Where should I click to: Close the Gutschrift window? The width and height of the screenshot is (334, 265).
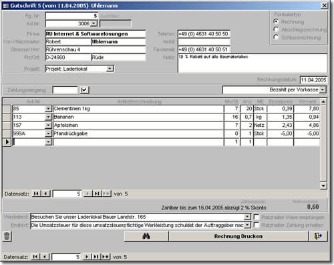tap(325, 5)
